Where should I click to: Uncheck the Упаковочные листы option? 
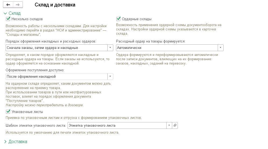coord(8,112)
